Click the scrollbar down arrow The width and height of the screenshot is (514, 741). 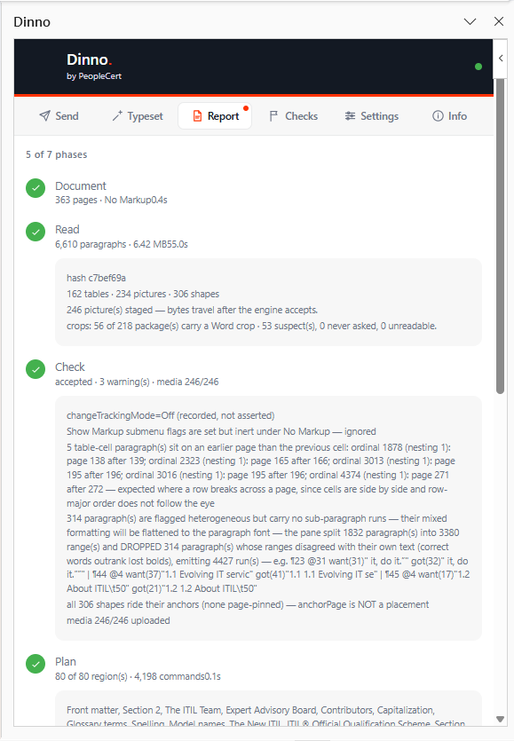[500, 720]
